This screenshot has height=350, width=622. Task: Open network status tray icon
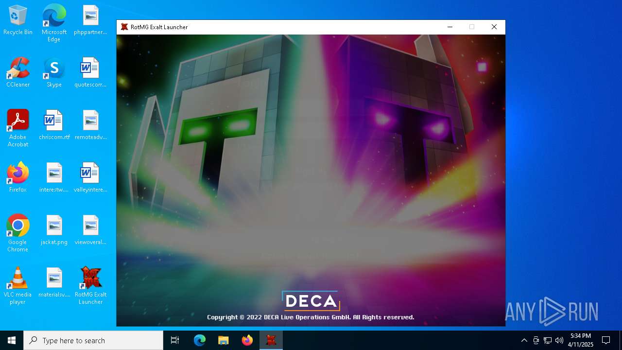[x=548, y=340]
